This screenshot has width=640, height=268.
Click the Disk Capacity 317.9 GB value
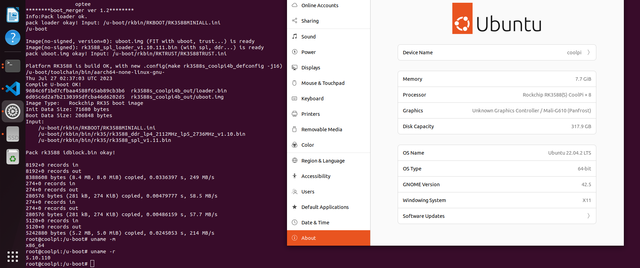coord(581,126)
